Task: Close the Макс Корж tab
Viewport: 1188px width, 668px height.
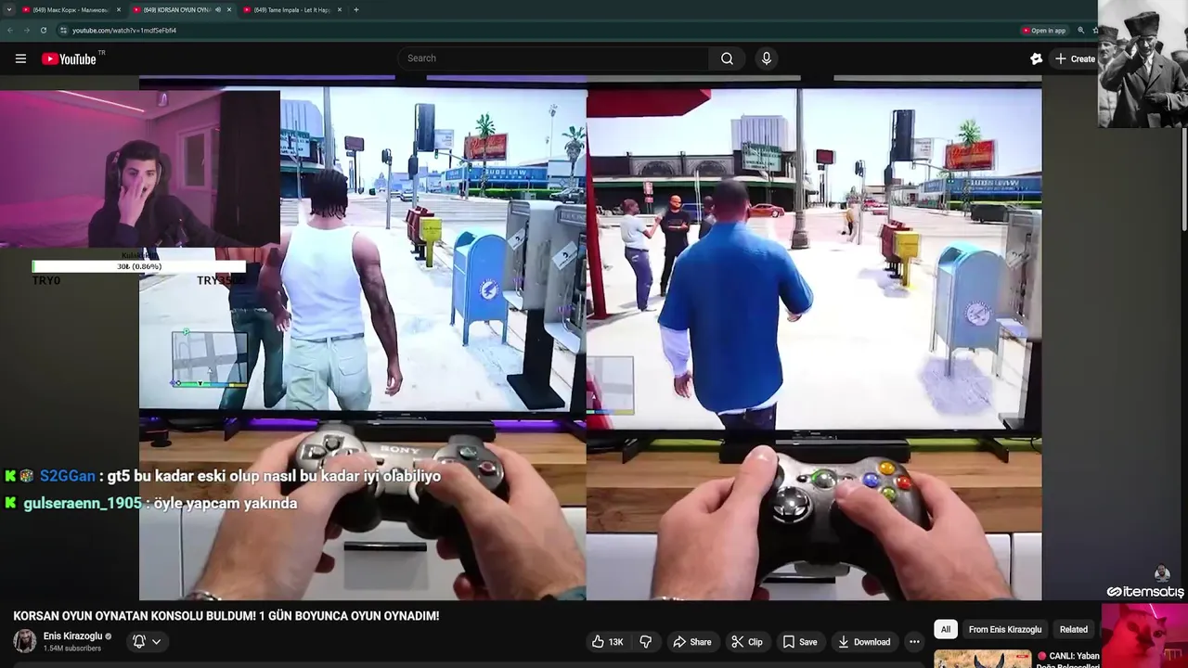Action: tap(119, 9)
